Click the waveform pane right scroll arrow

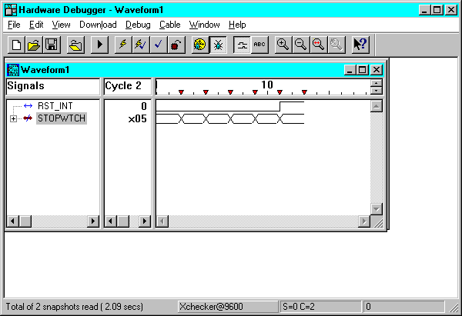pyautogui.click(x=364, y=221)
